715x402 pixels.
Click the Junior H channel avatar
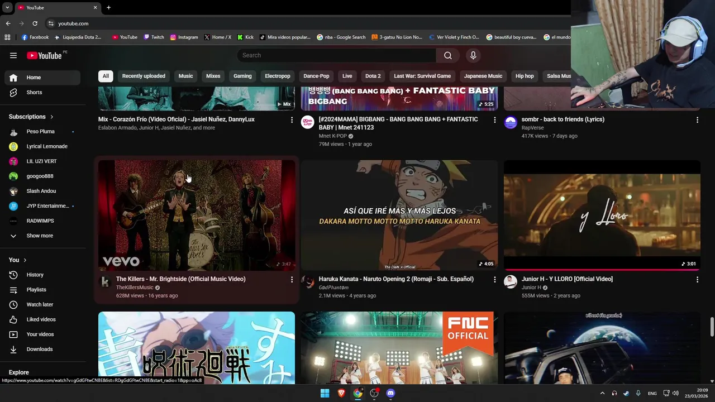click(x=511, y=282)
